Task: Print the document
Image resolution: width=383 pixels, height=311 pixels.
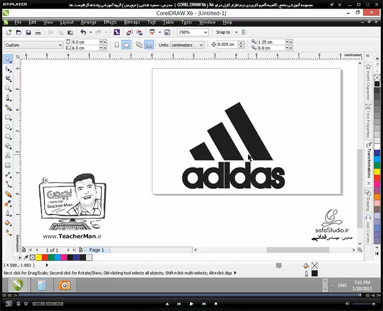Action: 38,32
